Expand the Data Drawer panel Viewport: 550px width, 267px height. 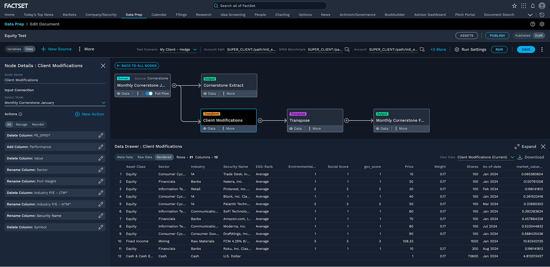[525, 147]
